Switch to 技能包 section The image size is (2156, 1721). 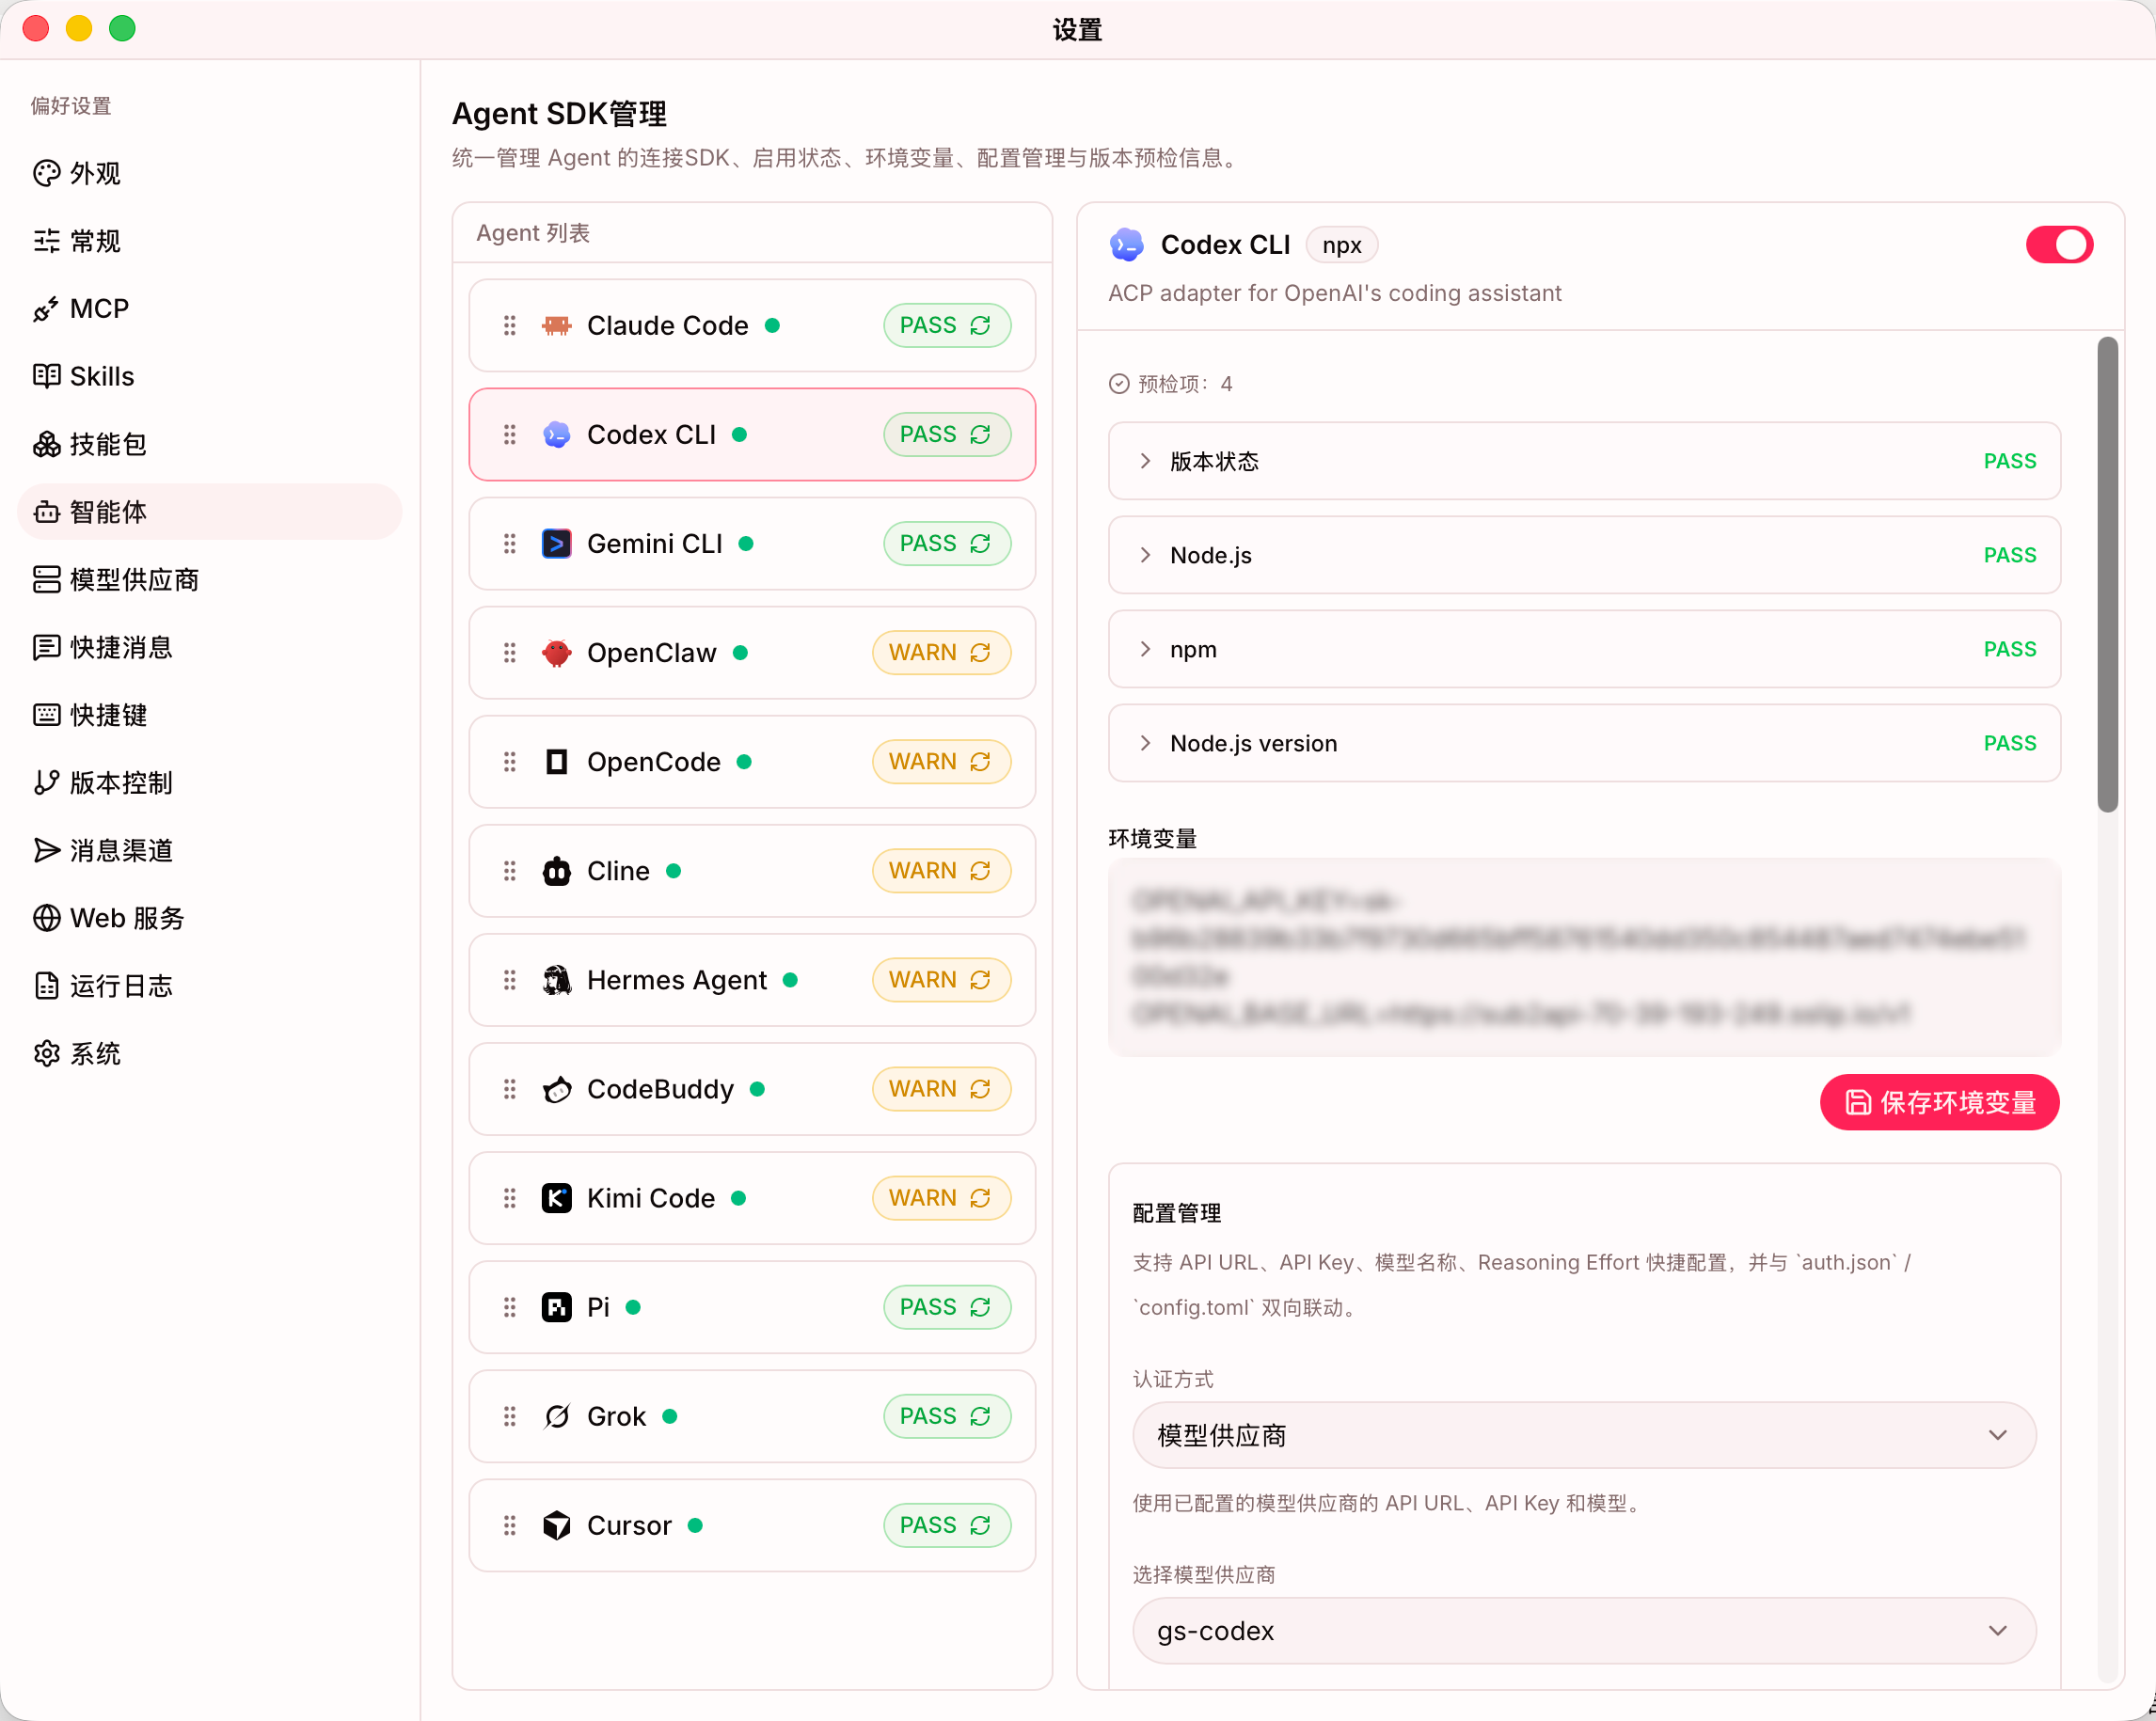coord(210,444)
